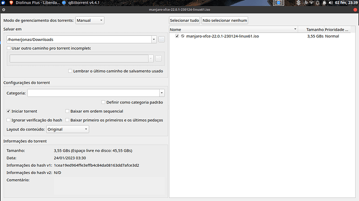Image resolution: width=359 pixels, height=201 pixels.
Task: Click the 'Selecionar tudo' button
Action: pos(184,20)
